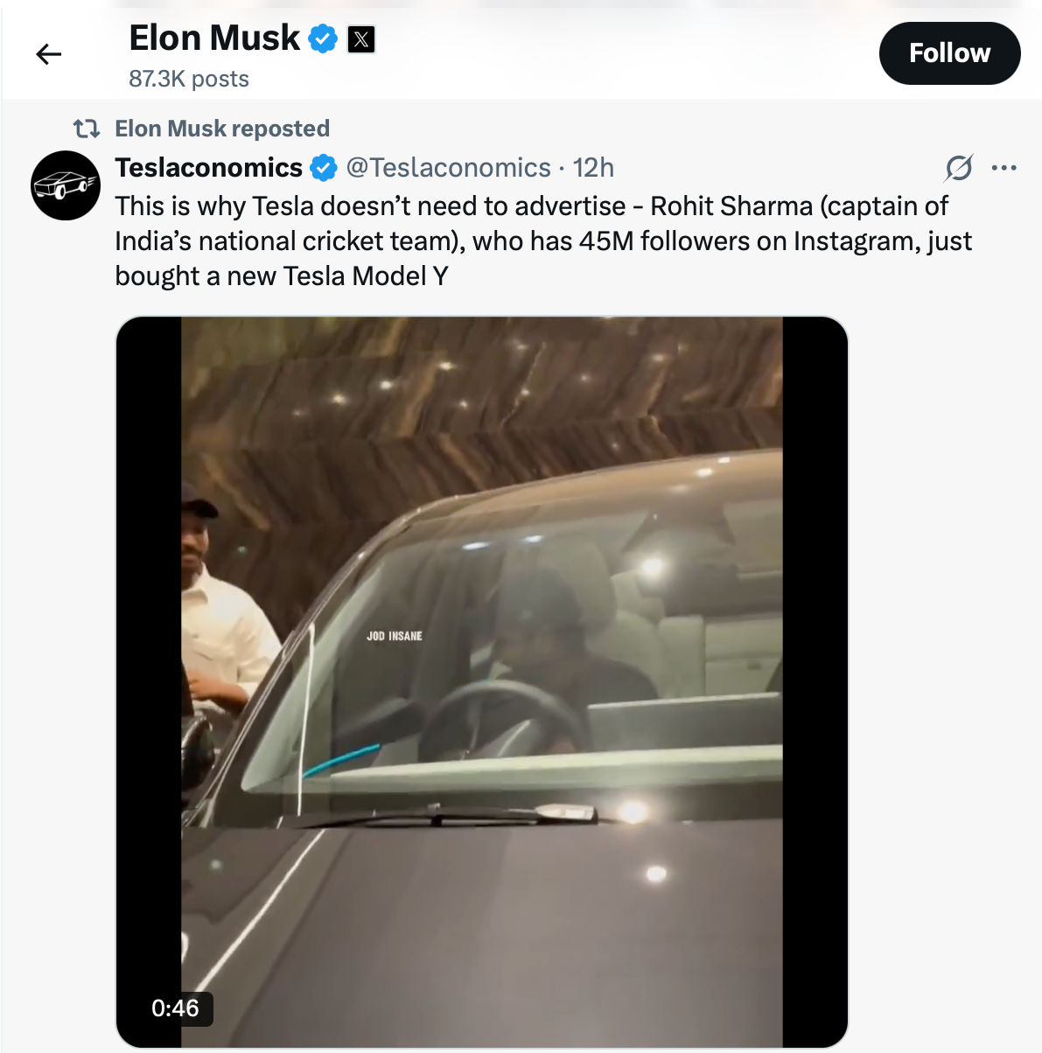
Task: Open the post text about Rohit Sharma
Action: [x=542, y=241]
